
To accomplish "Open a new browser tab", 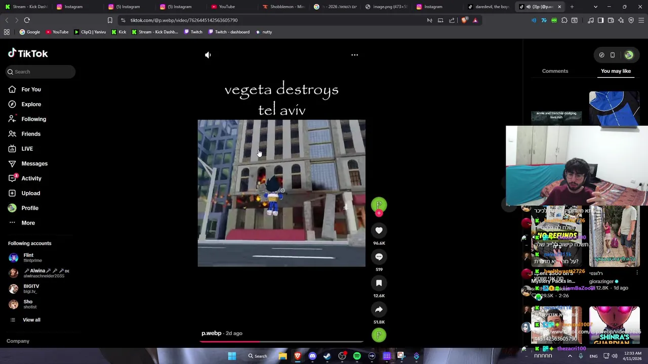I will (x=572, y=7).
